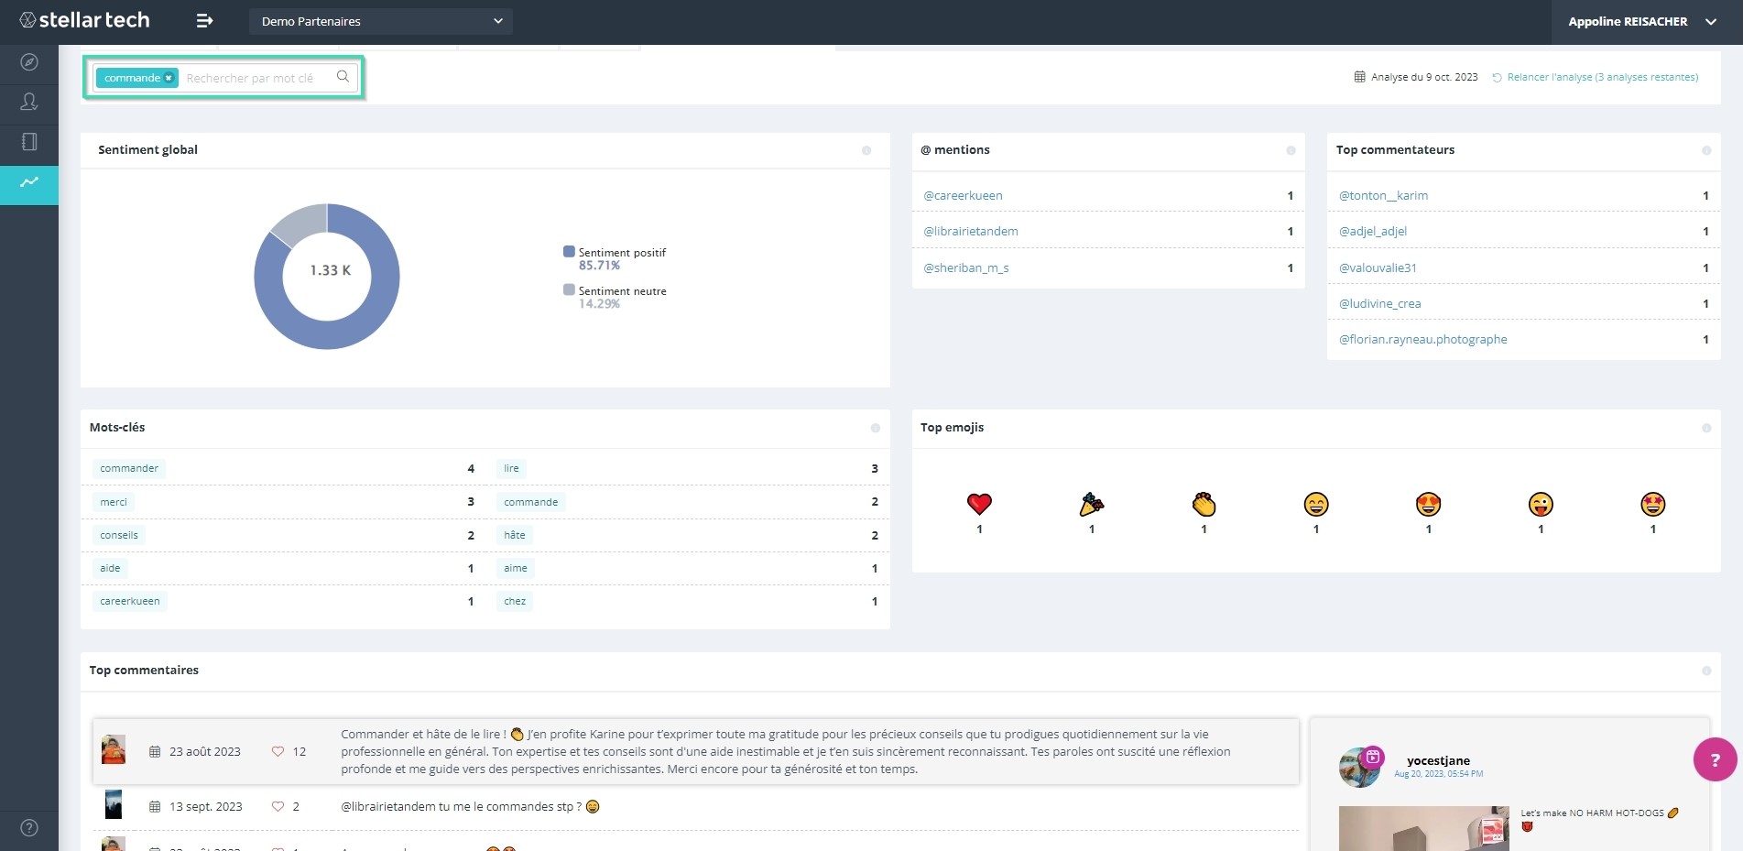Collapse the sidebar with the menu toggle icon
The image size is (1743, 851).
tap(204, 20)
